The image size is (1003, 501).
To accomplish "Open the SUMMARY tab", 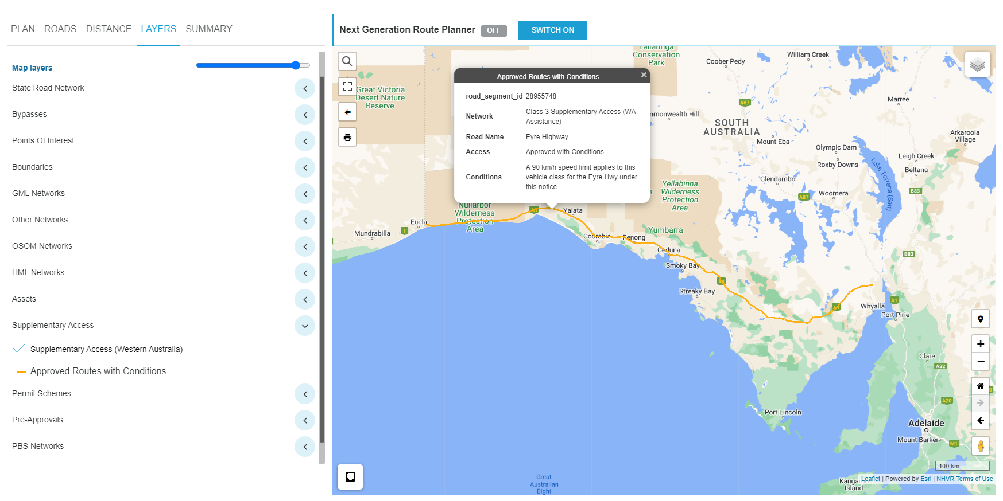I will (209, 29).
